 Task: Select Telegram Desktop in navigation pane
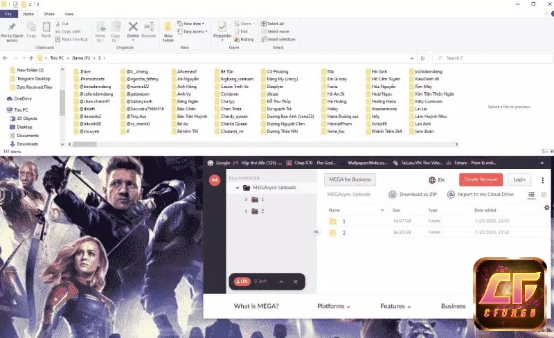pos(30,78)
